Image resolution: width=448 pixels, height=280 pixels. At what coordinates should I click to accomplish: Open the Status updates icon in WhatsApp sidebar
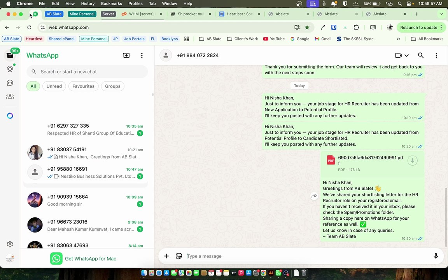pos(10,69)
